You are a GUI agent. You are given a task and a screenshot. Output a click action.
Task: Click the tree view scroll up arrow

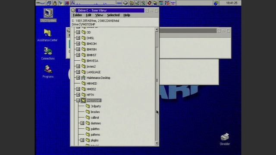tap(157, 30)
